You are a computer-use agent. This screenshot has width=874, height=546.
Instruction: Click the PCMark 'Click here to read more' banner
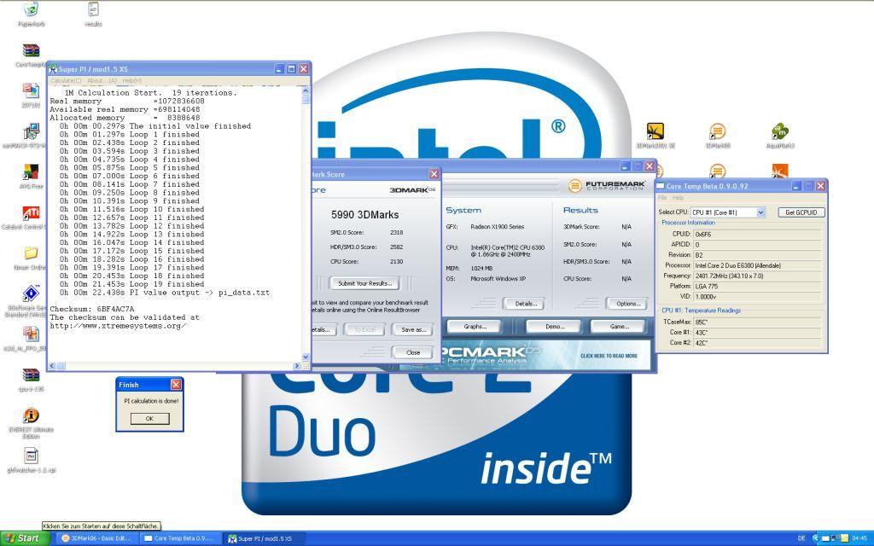pyautogui.click(x=609, y=356)
